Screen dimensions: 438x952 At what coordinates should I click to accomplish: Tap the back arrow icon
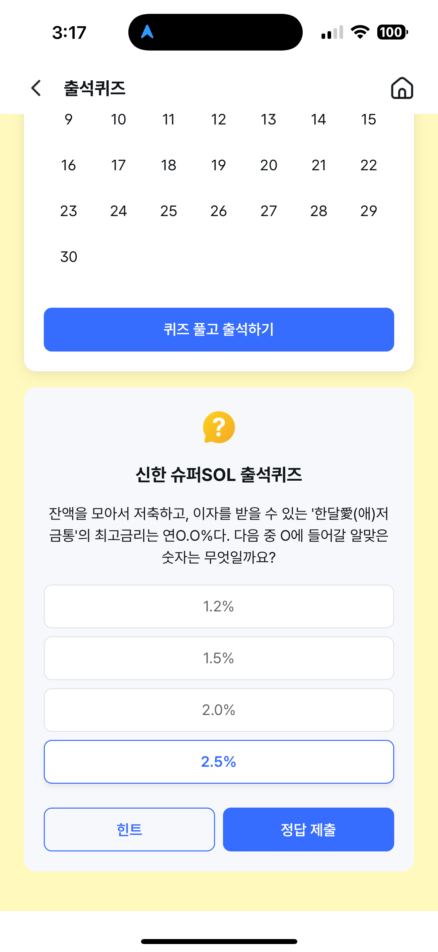click(36, 88)
